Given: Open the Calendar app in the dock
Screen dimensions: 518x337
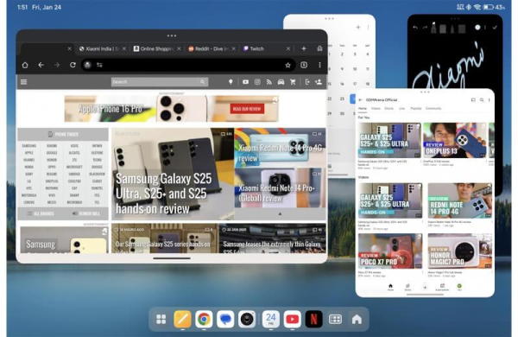Looking at the screenshot, I should 271,319.
